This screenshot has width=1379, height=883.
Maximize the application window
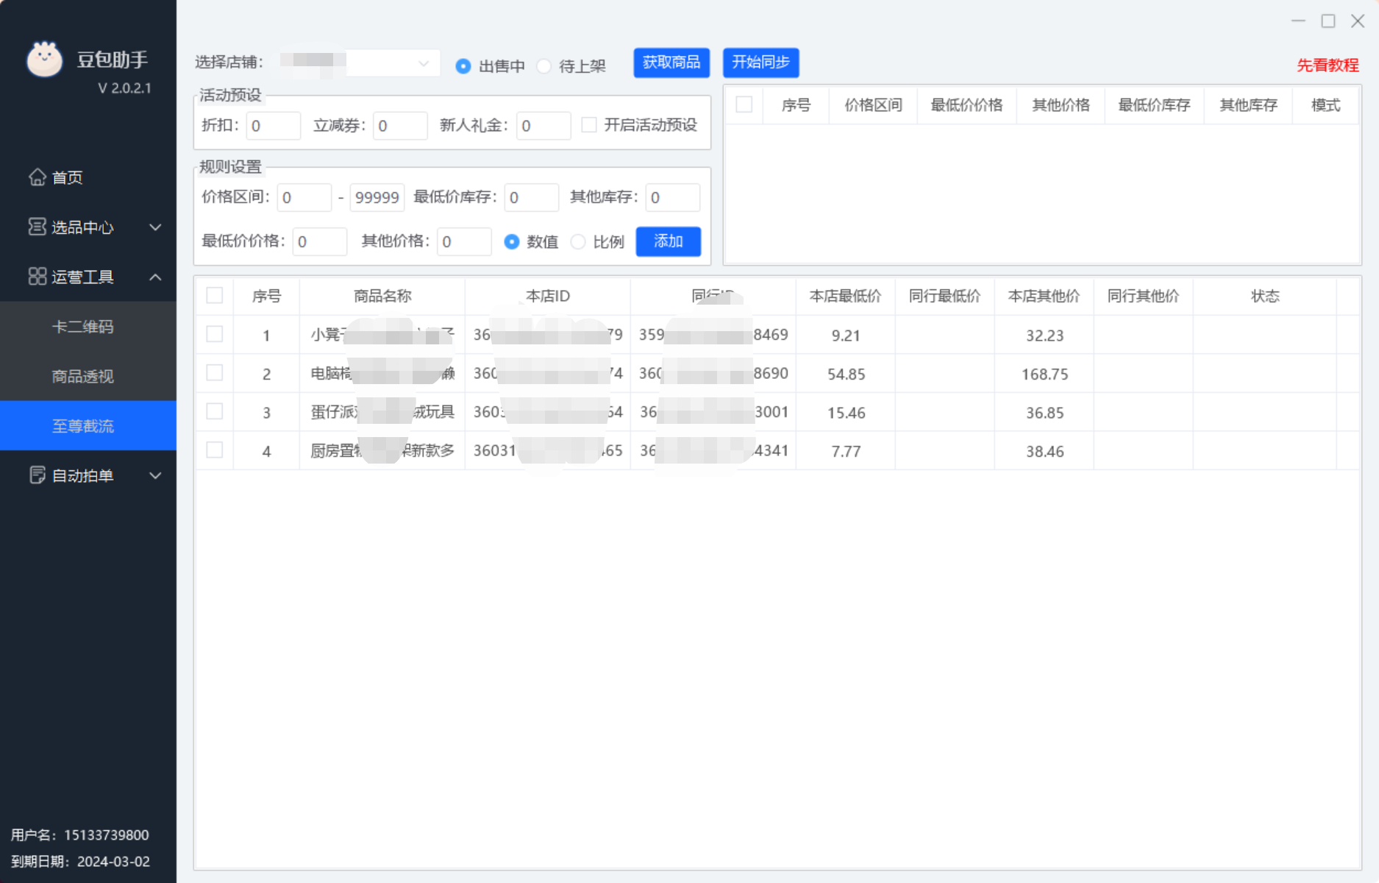(x=1328, y=21)
